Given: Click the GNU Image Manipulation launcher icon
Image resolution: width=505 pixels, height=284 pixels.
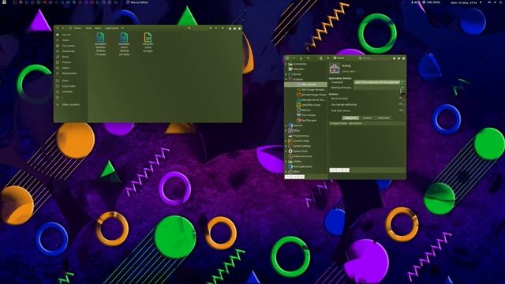Looking at the screenshot, I should tap(298, 89).
